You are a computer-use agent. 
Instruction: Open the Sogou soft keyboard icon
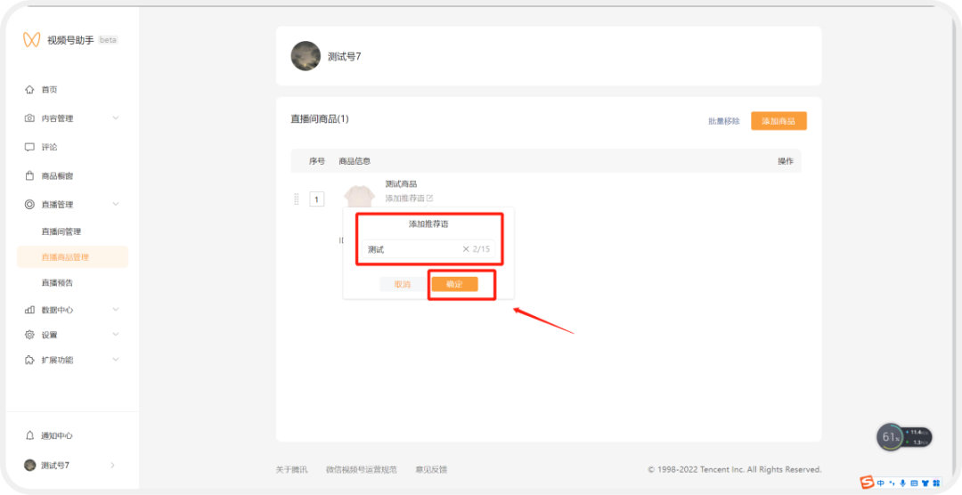[x=914, y=483]
